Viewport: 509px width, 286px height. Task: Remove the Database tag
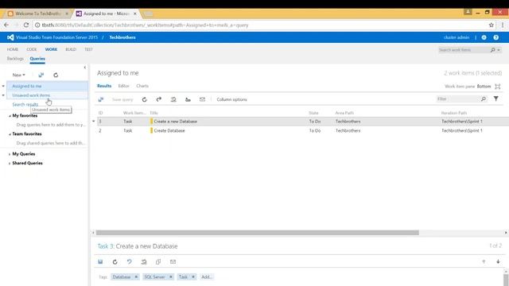(136, 277)
